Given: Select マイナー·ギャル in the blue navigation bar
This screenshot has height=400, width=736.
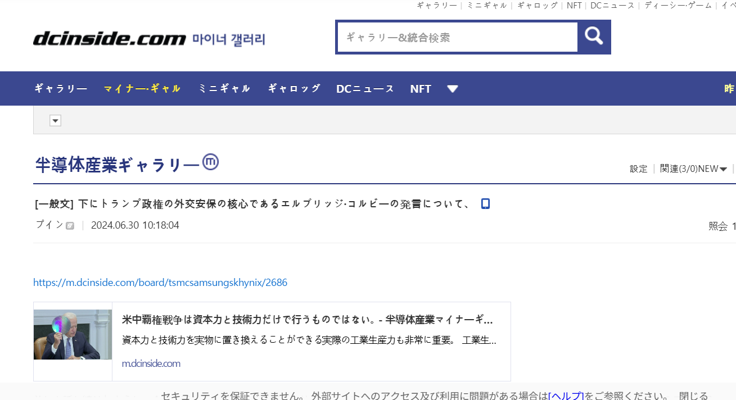Looking at the screenshot, I should click(x=142, y=89).
